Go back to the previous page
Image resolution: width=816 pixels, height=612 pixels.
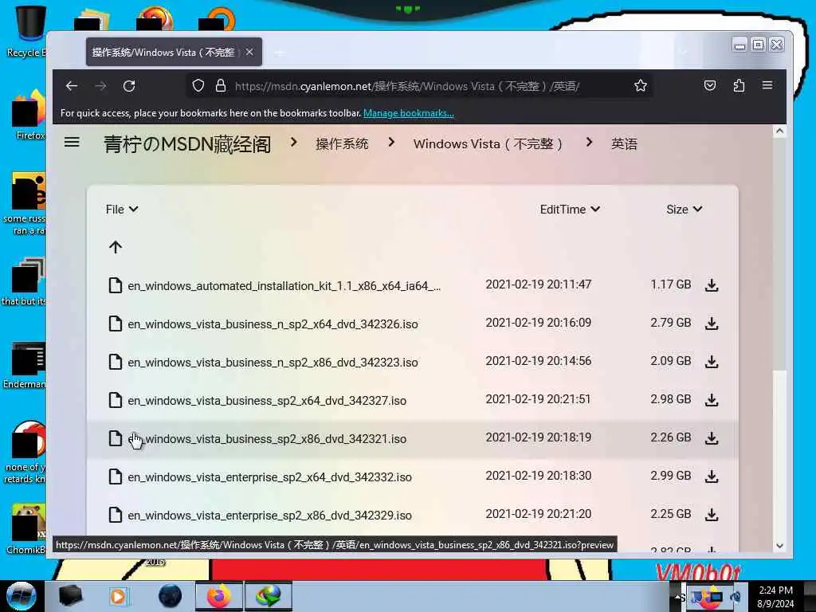click(72, 86)
